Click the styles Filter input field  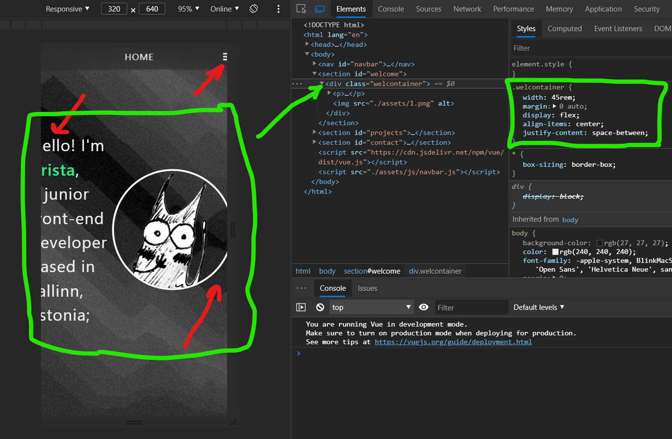[591, 48]
